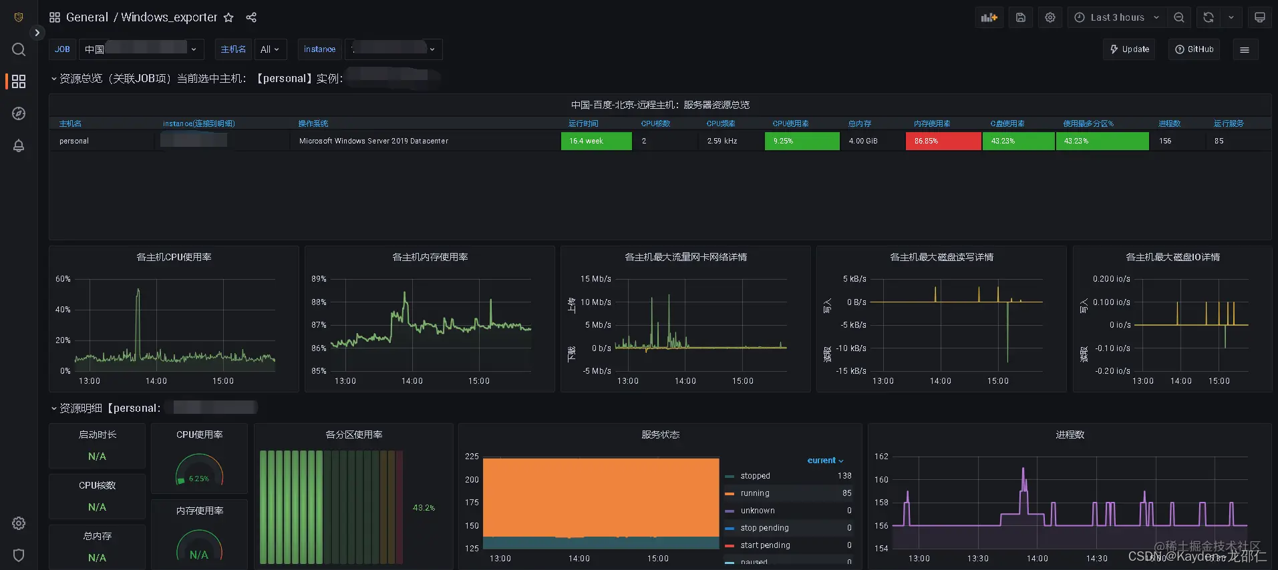Click the 内存使用率 N/A gauge
This screenshot has width=1278, height=570.
pyautogui.click(x=199, y=545)
